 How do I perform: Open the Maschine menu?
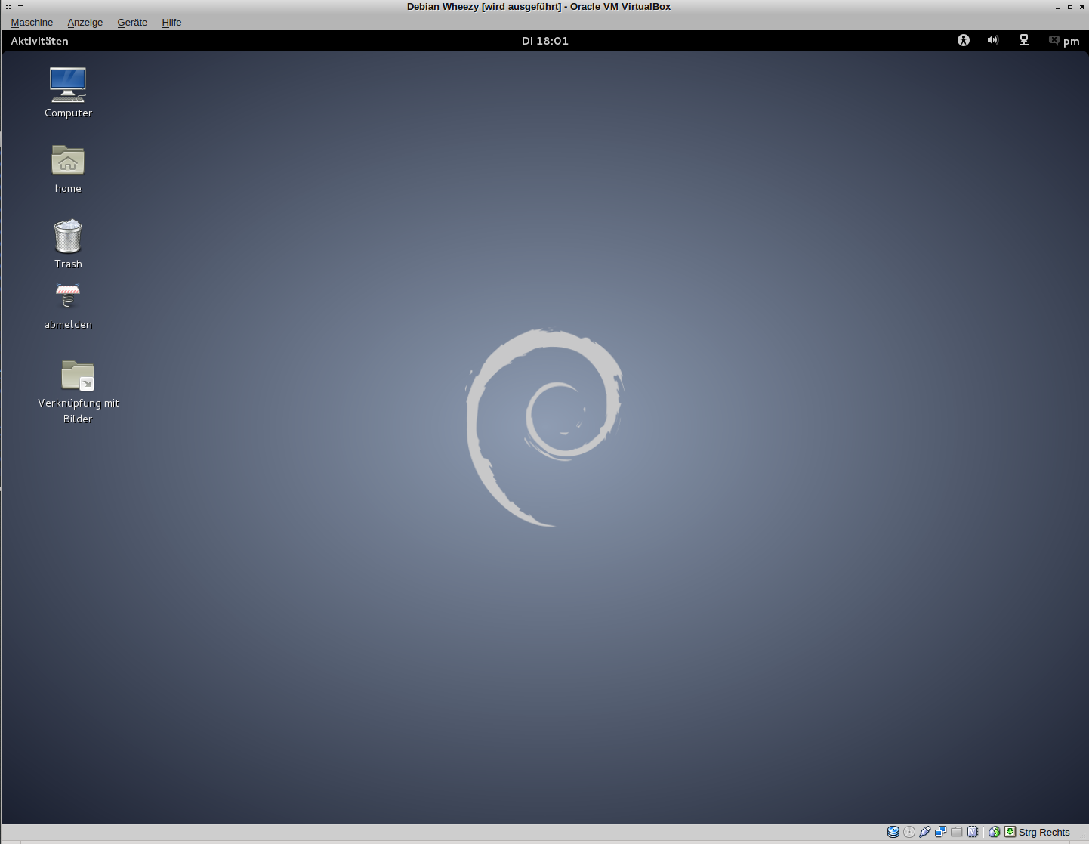click(32, 23)
